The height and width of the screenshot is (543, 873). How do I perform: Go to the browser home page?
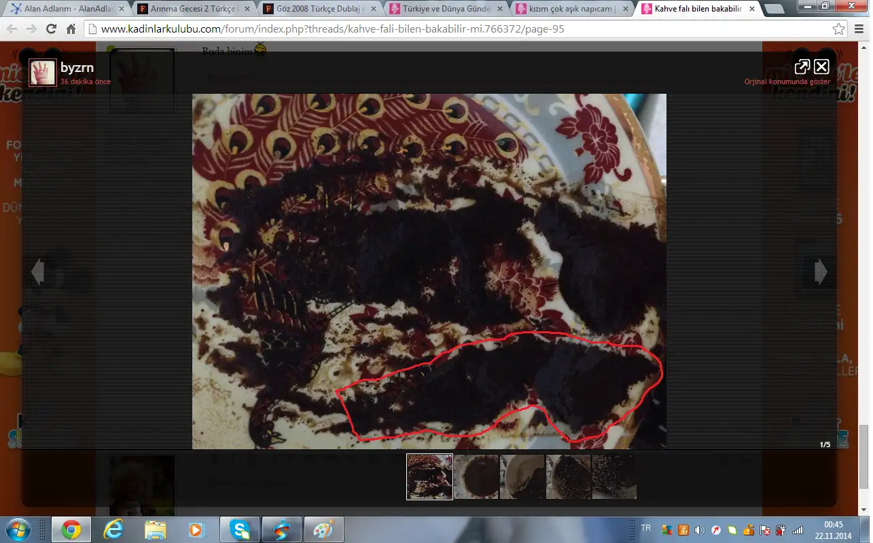click(71, 29)
